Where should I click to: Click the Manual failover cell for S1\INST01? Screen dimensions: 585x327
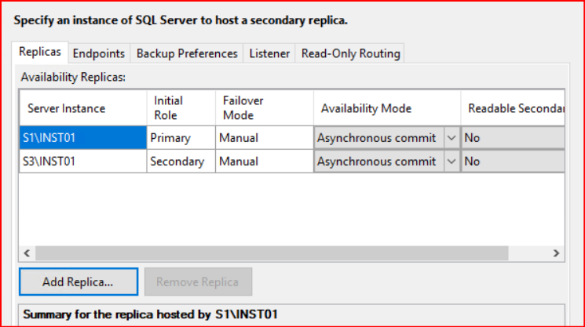[265, 138]
